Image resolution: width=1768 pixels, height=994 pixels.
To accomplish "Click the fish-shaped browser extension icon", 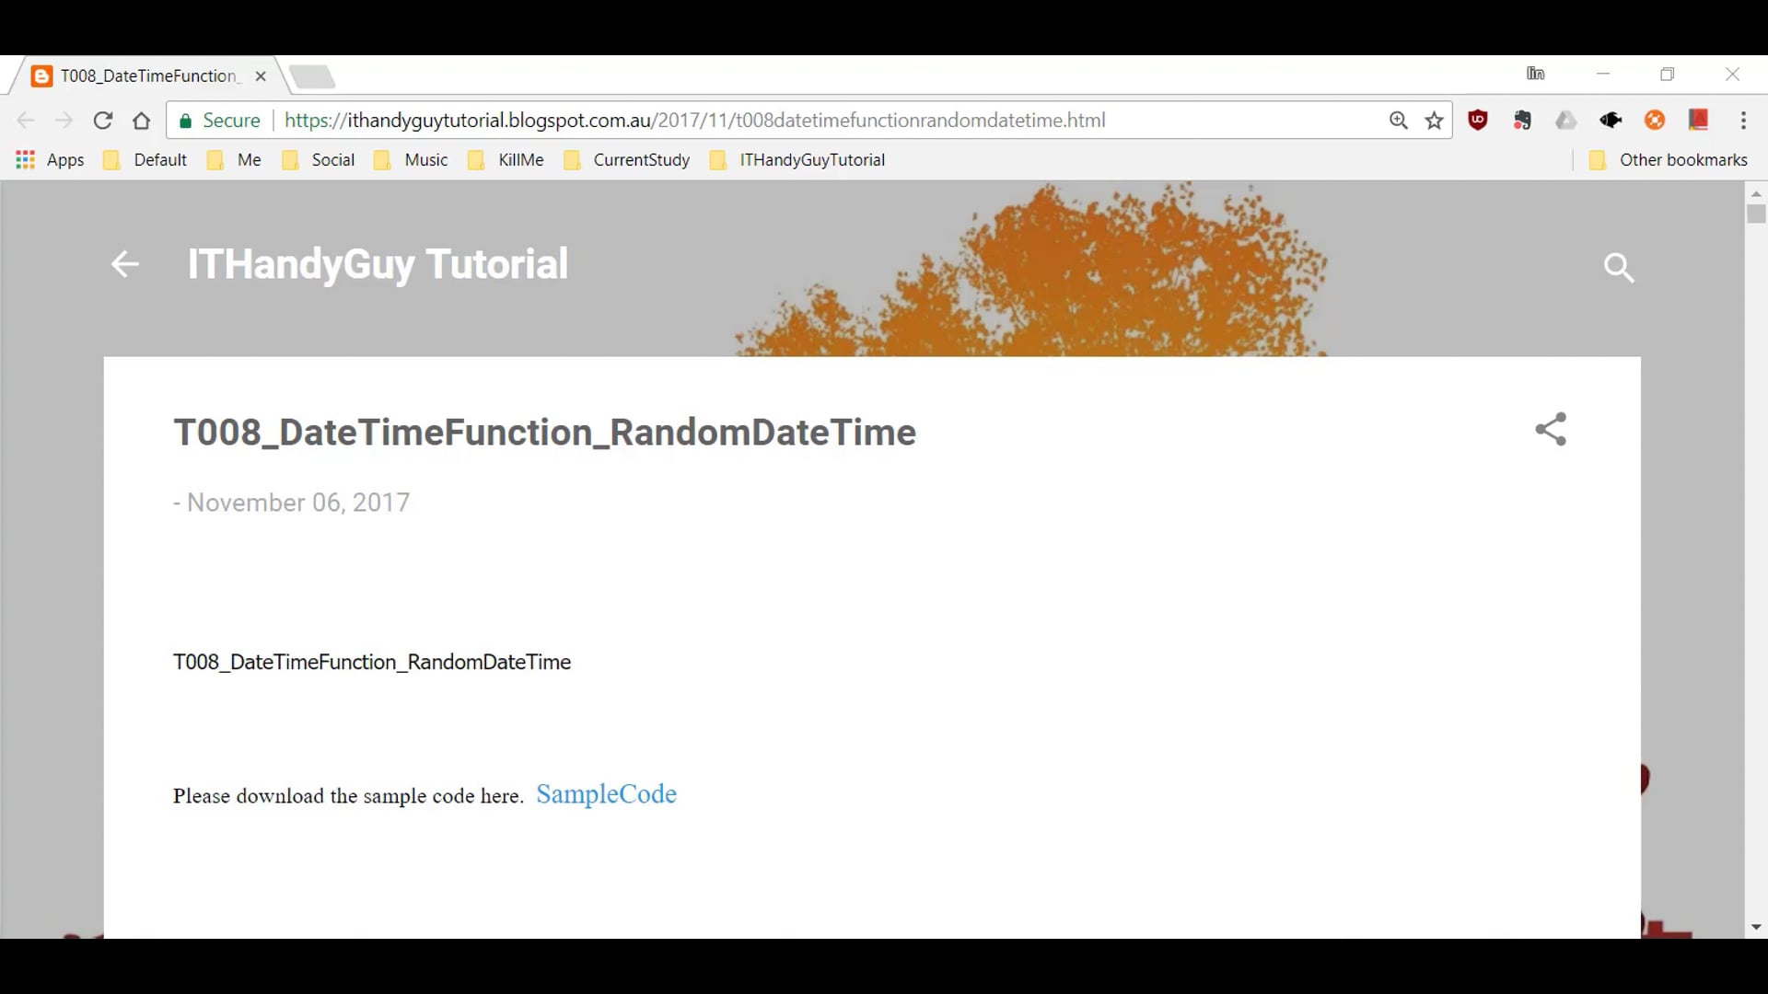I will (x=1611, y=120).
